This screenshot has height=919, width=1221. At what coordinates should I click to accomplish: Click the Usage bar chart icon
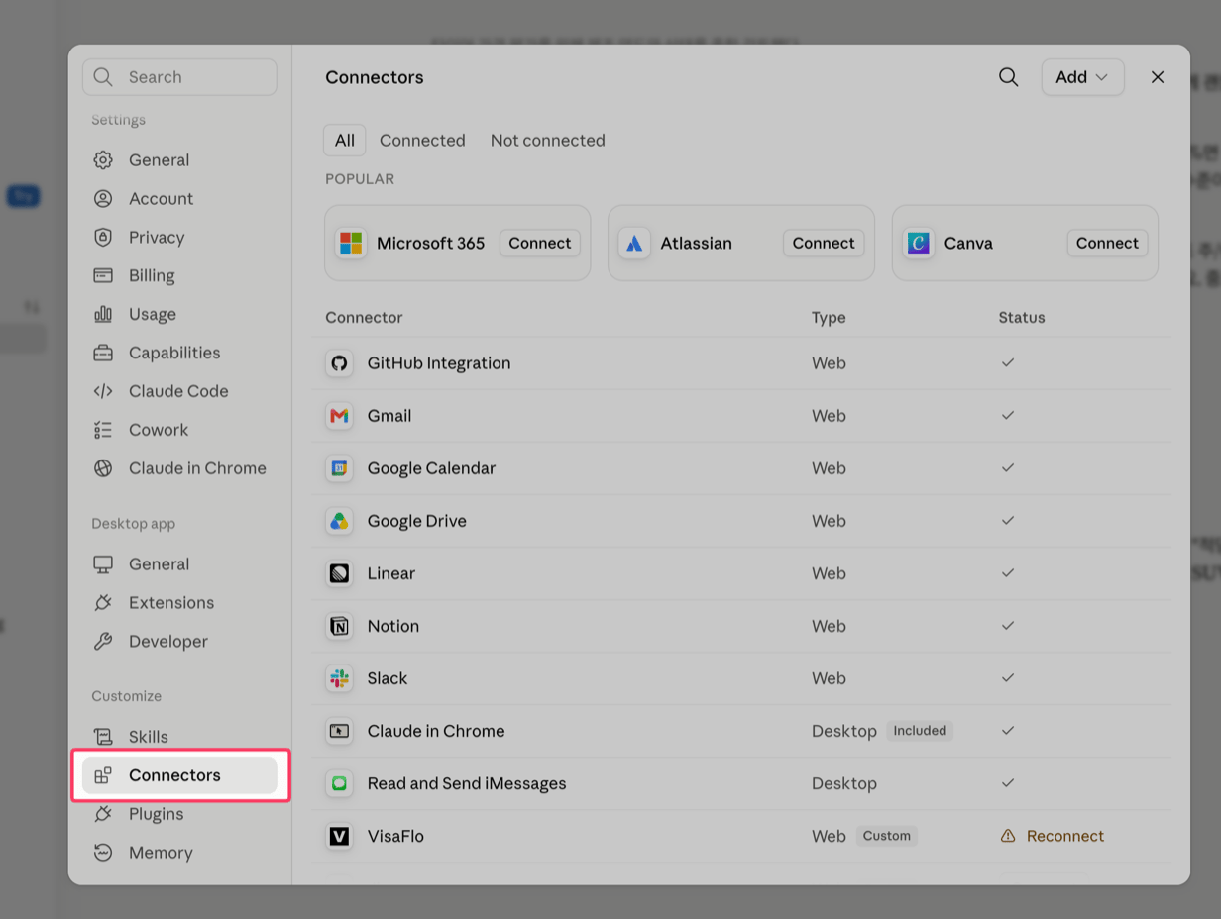[103, 314]
